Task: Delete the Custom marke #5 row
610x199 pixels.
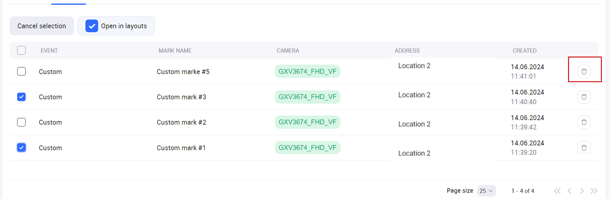Action: point(584,71)
